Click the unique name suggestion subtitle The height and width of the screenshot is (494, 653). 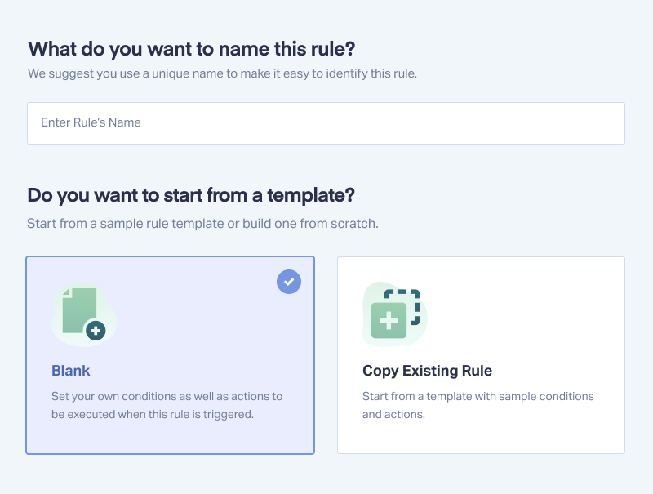coord(222,73)
